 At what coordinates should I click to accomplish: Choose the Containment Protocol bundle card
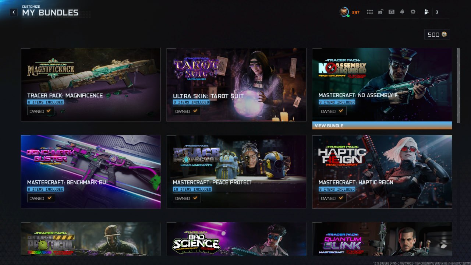(x=91, y=239)
